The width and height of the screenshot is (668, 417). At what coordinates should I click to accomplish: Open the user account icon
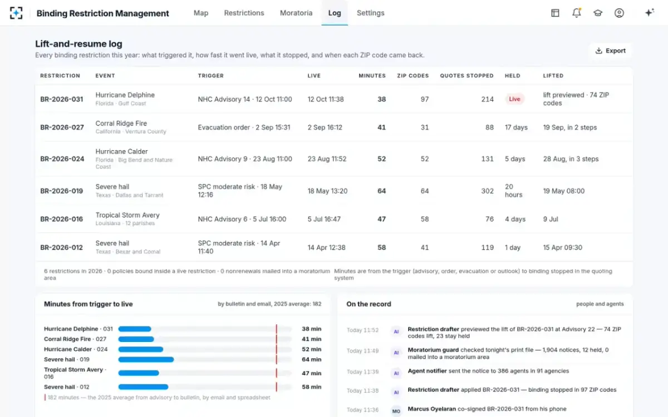[x=619, y=13]
